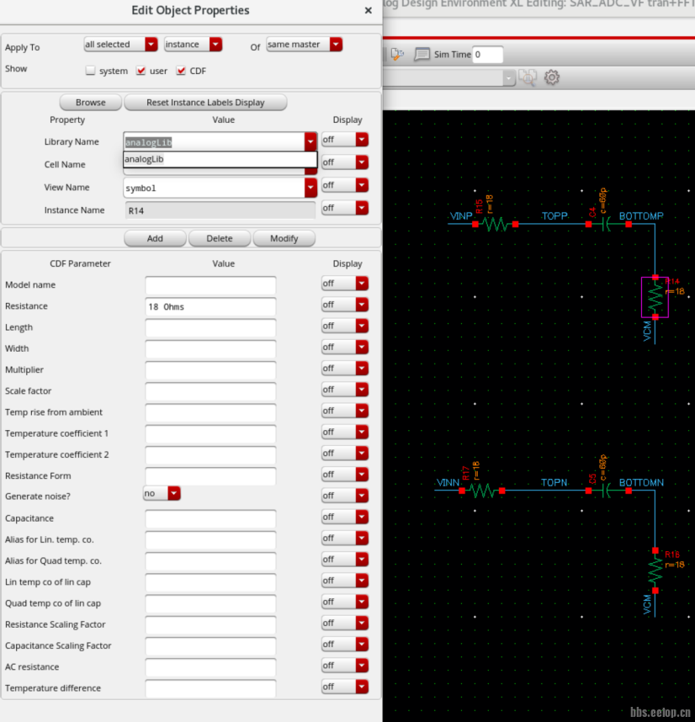Open Multiplier display off dropdown
695x722 pixels.
pos(345,368)
